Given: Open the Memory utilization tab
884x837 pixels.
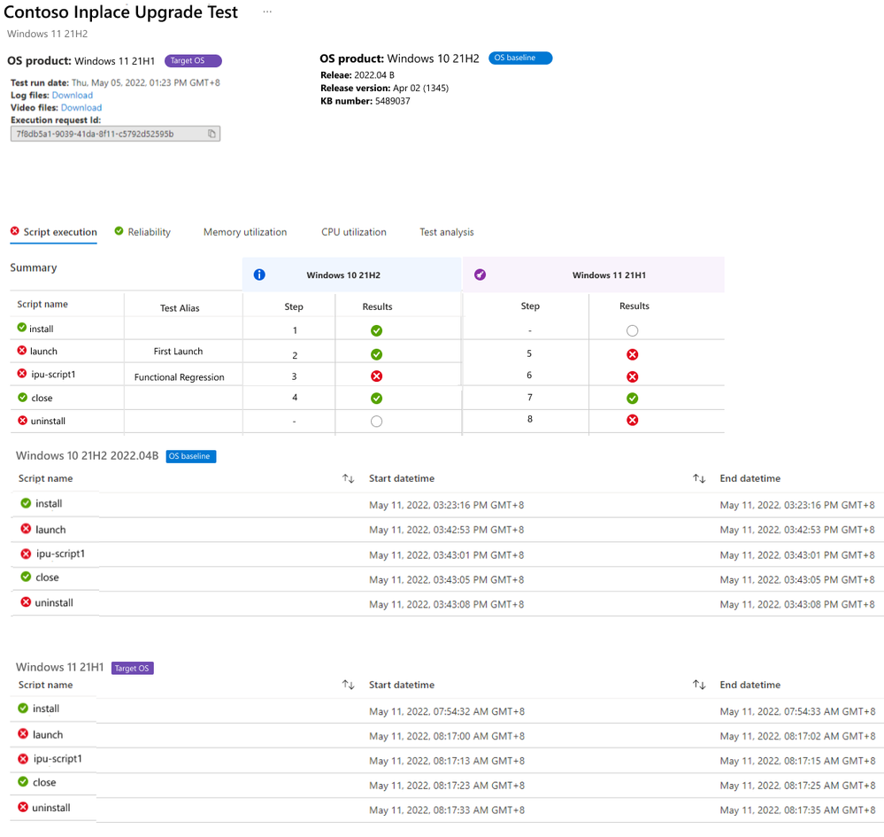Looking at the screenshot, I should (245, 232).
